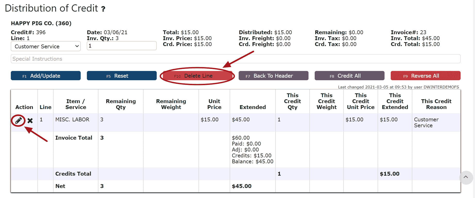The width and height of the screenshot is (475, 198).
Task: Go Back To Header
Action: pos(273,76)
